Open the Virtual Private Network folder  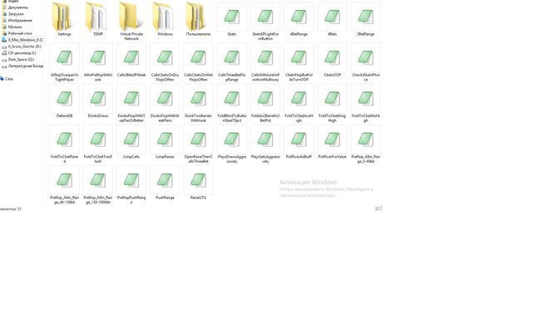(131, 21)
